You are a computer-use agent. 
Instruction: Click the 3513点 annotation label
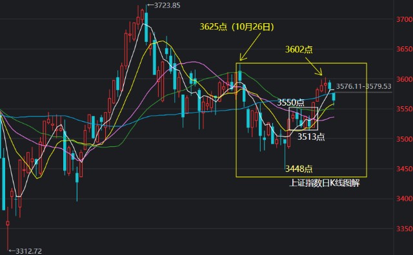point(311,137)
